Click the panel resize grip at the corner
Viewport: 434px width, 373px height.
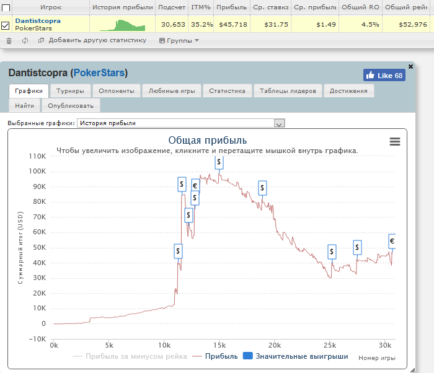[412, 370]
